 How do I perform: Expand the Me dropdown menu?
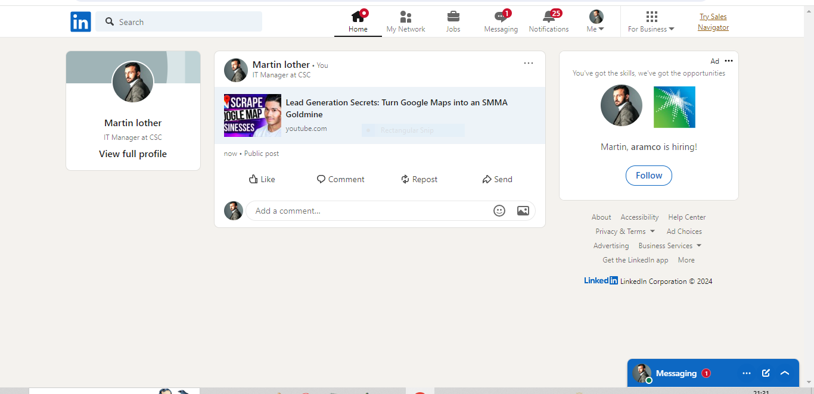point(596,22)
